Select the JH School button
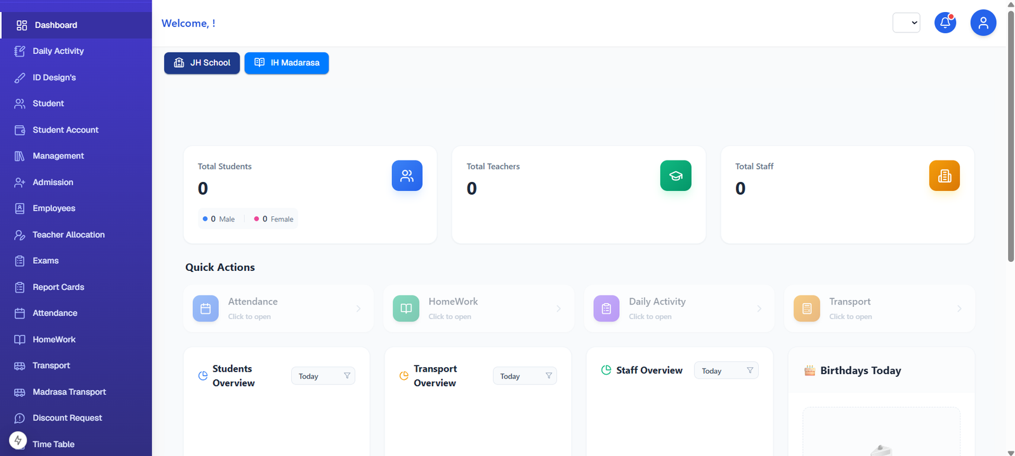 point(202,63)
